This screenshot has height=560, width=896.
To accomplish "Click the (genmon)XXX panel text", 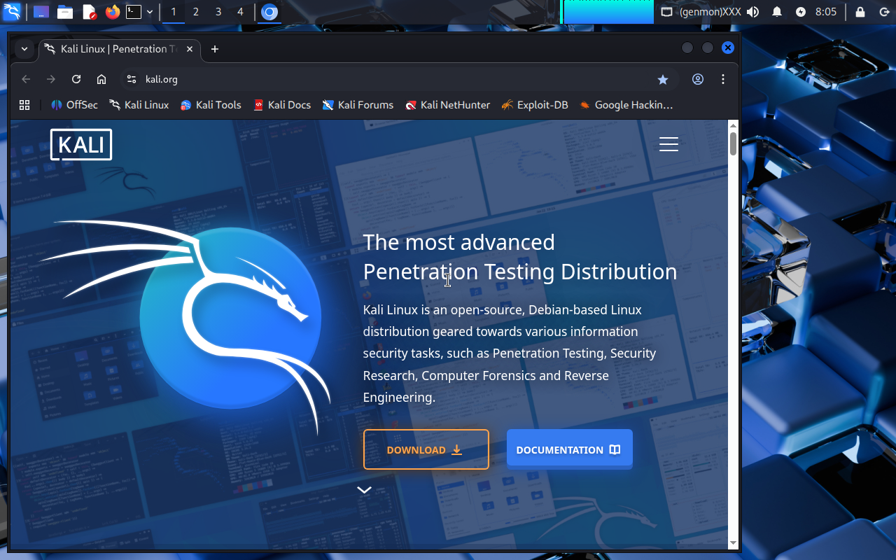I will coord(710,12).
